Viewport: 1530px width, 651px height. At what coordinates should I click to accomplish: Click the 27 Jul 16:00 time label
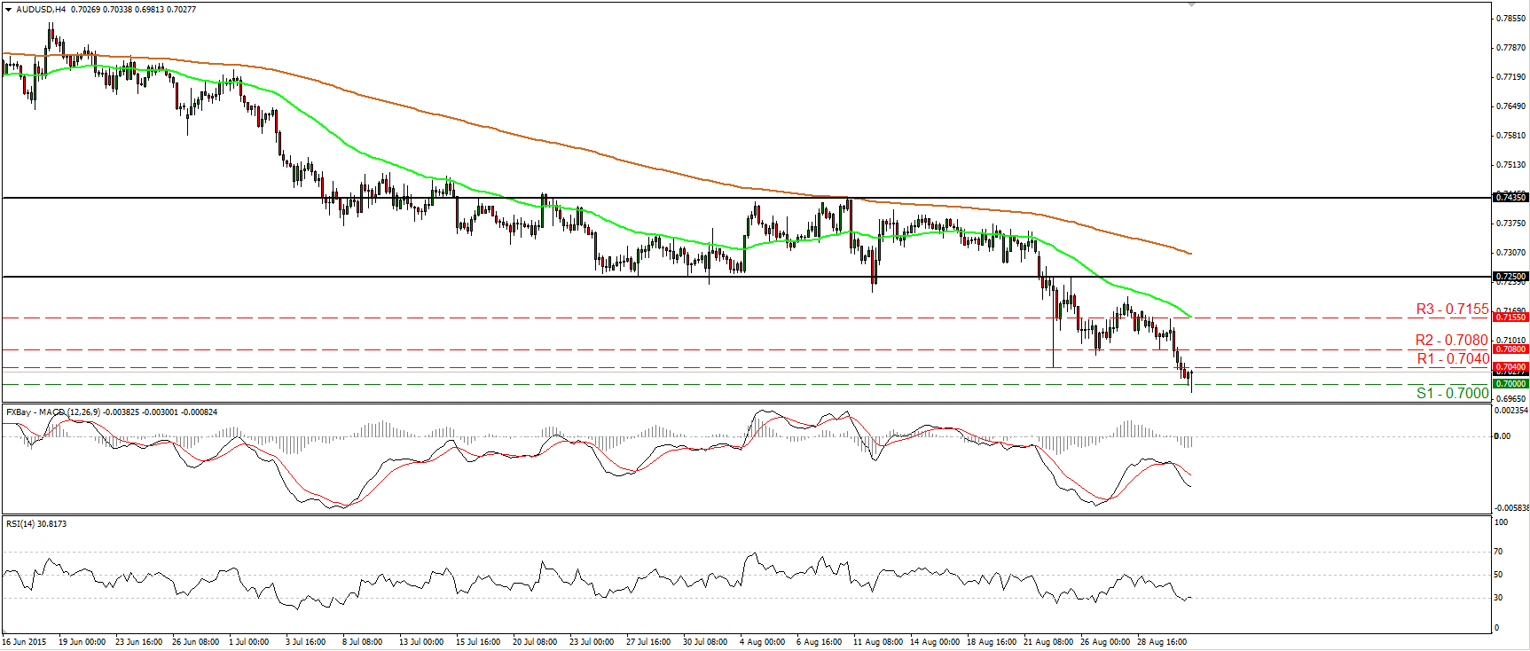coord(648,642)
